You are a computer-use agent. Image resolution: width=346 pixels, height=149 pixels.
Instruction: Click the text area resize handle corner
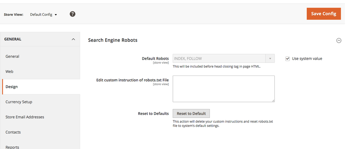273,100
